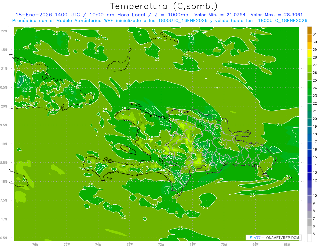Click the "75W" longitude axis label
The image size is (322, 248).
pyautogui.click(x=67, y=244)
